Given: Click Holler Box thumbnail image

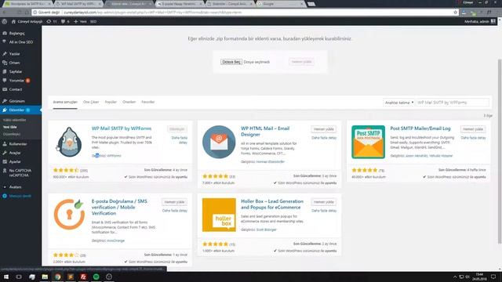Looking at the screenshot, I should coord(219,215).
